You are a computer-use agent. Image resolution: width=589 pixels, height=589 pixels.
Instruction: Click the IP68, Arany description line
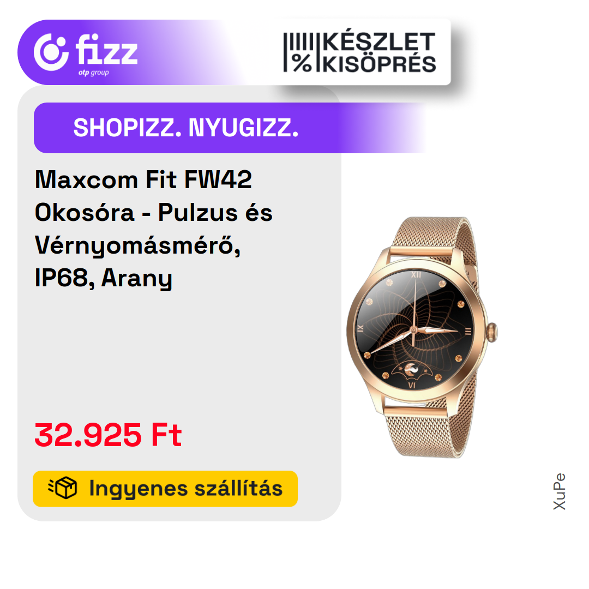pos(103,278)
